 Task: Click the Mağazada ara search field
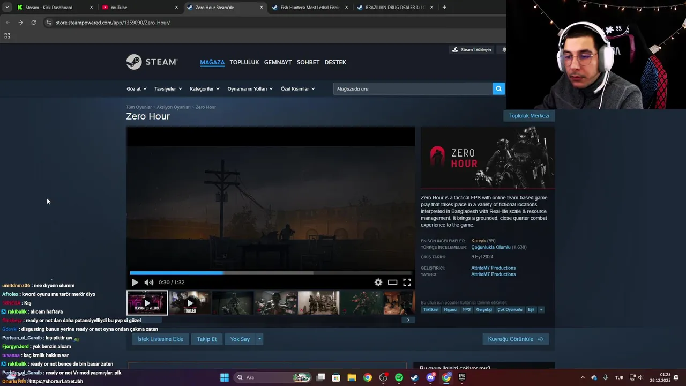413,89
